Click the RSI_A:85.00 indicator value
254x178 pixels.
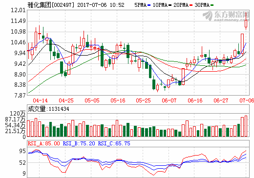pyautogui.click(x=44, y=143)
